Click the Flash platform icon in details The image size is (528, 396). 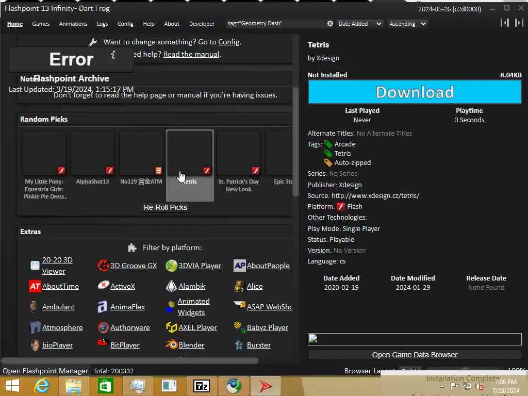[x=341, y=206]
